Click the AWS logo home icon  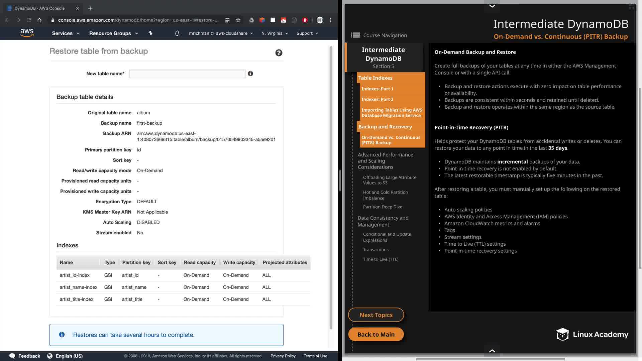[27, 33]
